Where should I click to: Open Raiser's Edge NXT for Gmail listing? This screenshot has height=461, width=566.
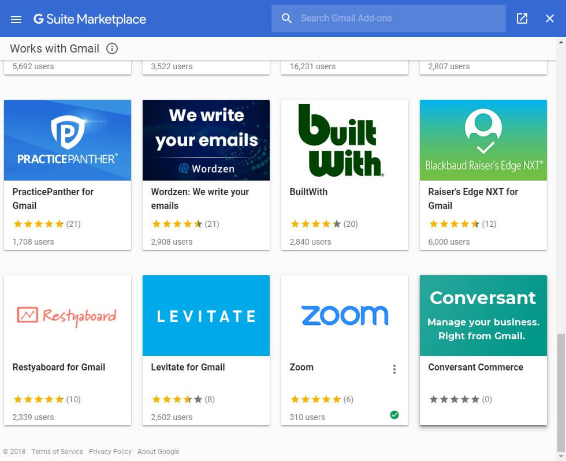pyautogui.click(x=483, y=175)
